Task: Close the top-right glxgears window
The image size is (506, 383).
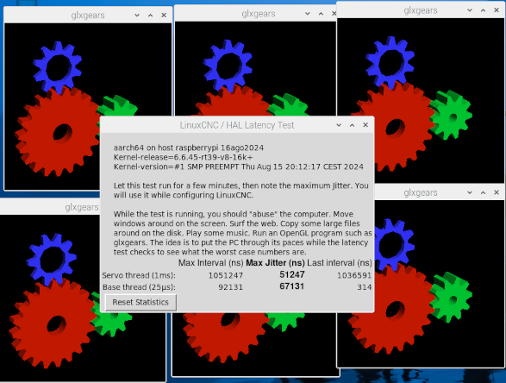Action: (x=497, y=10)
